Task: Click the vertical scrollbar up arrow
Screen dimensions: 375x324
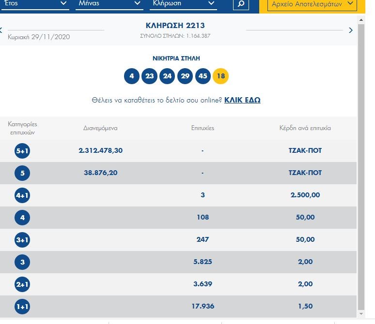Action: [x=360, y=19]
